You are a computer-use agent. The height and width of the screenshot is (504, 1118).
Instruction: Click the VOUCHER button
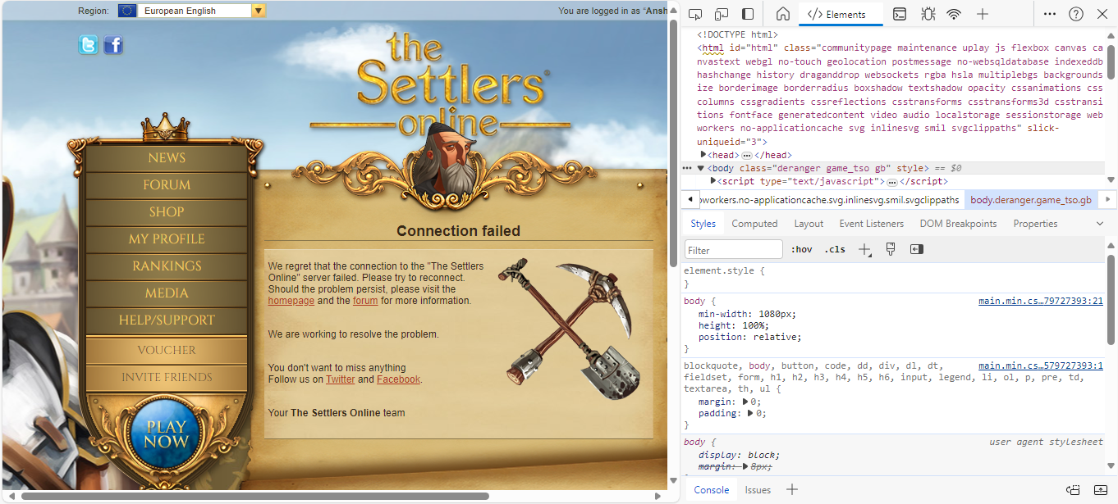click(167, 350)
